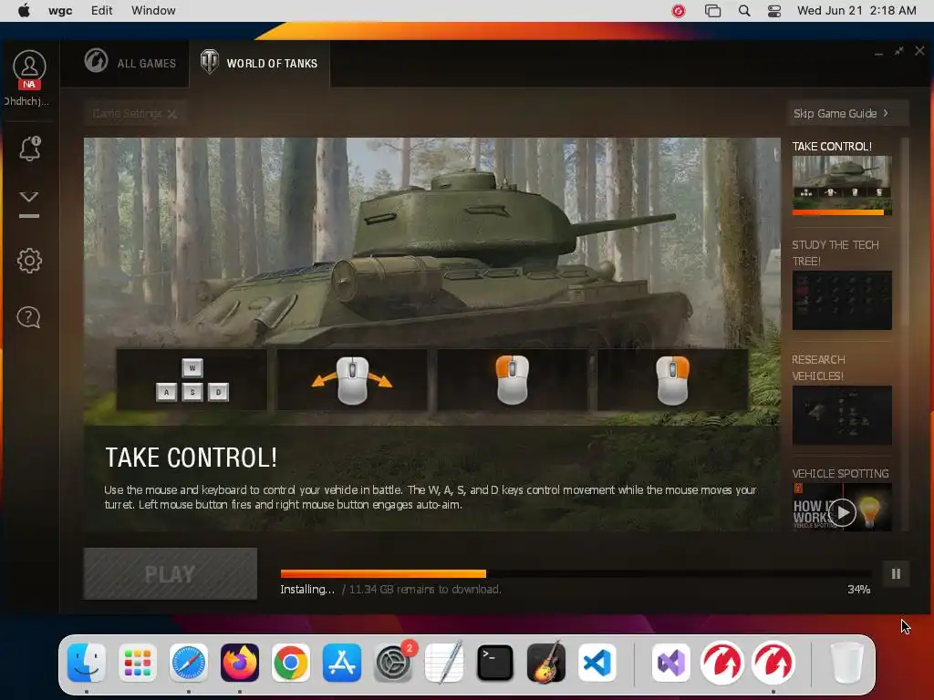This screenshot has width=934, height=700.
Task: Open System Settings from the dock
Action: [x=393, y=663]
